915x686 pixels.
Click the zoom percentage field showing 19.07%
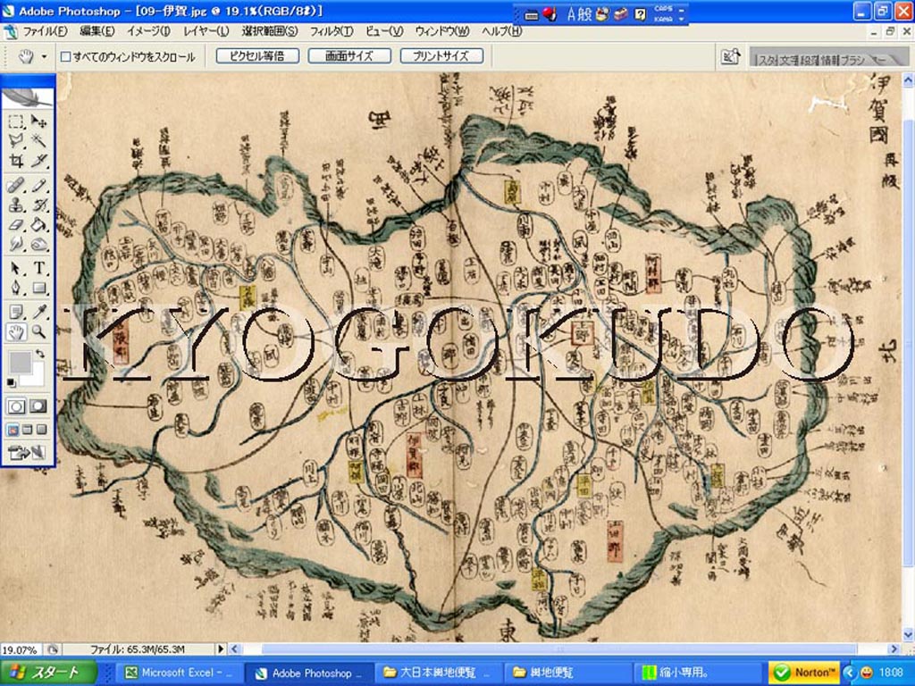pos(21,649)
